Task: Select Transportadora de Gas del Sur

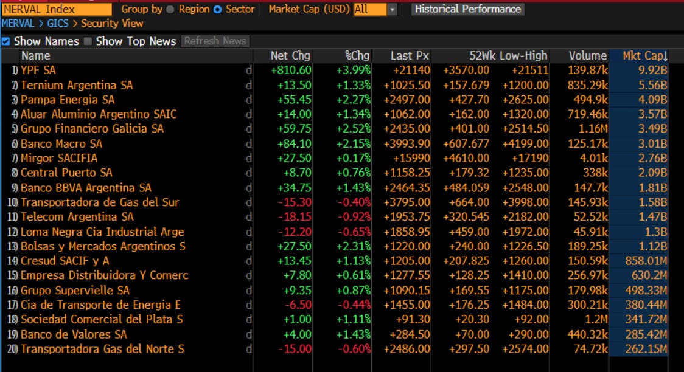Action: tap(100, 202)
